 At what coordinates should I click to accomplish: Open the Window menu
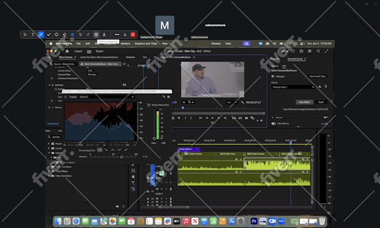click(216, 44)
